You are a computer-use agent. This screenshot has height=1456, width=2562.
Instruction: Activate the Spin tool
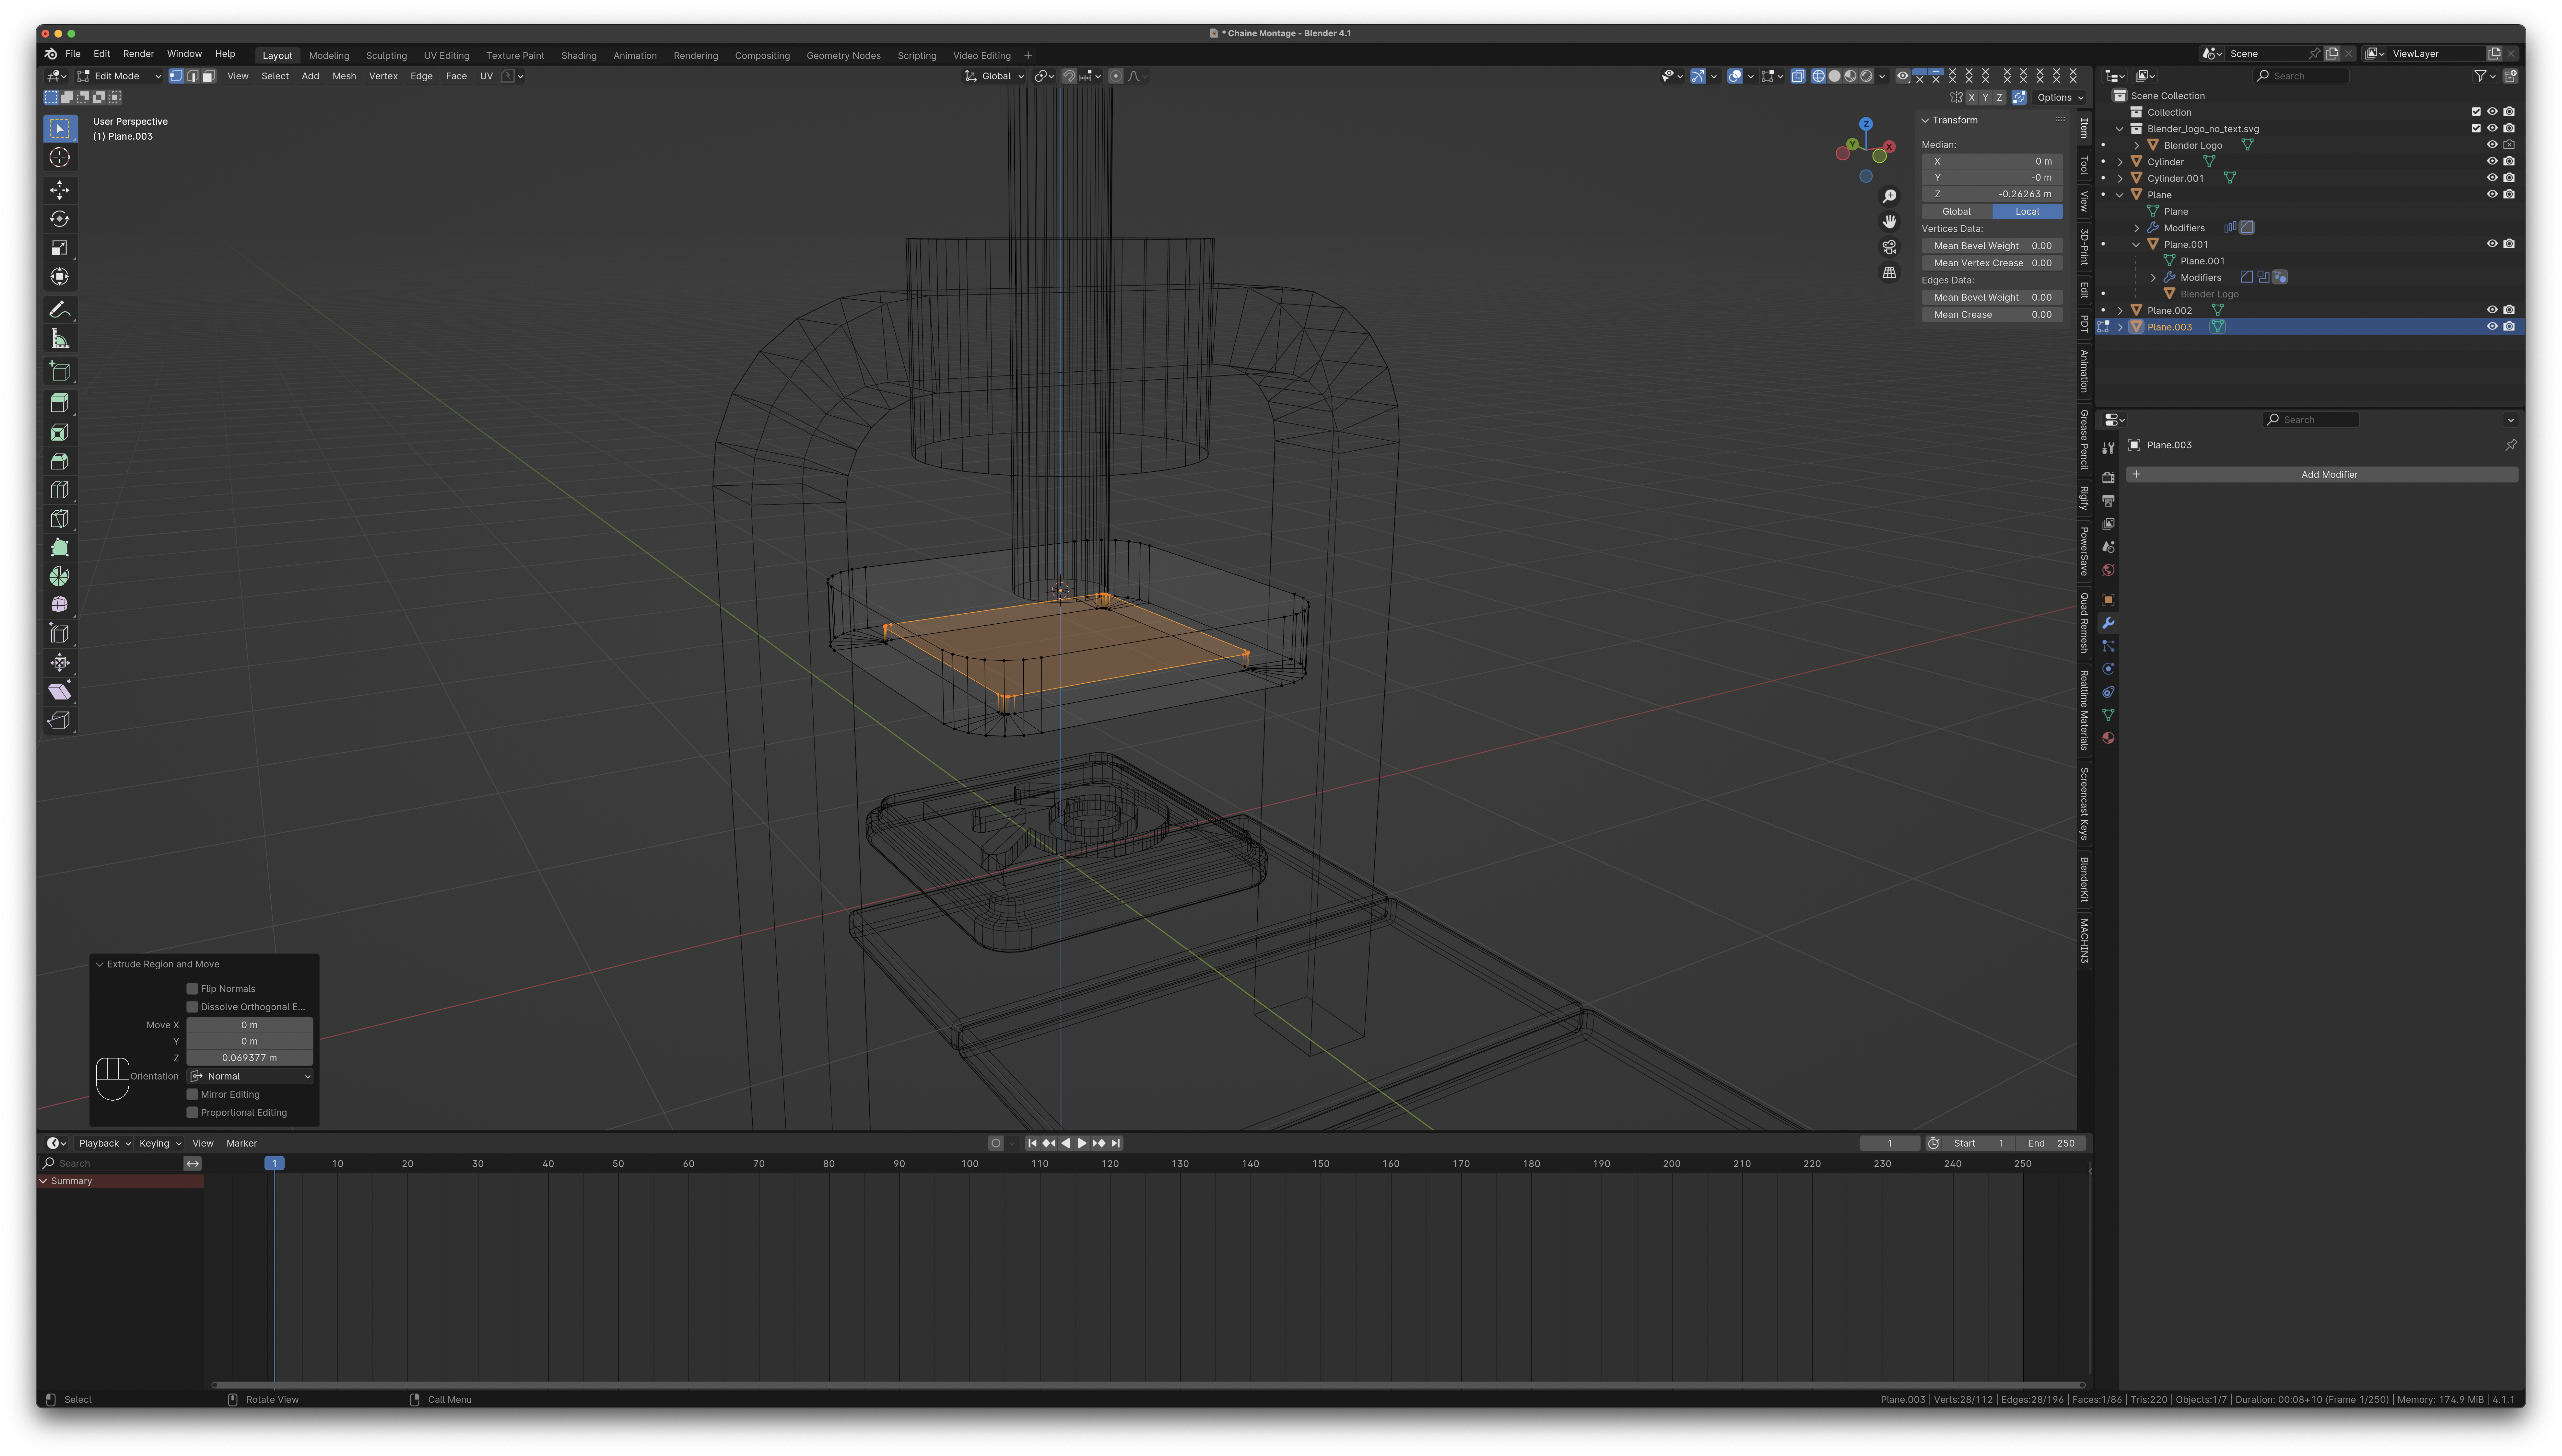(x=60, y=577)
